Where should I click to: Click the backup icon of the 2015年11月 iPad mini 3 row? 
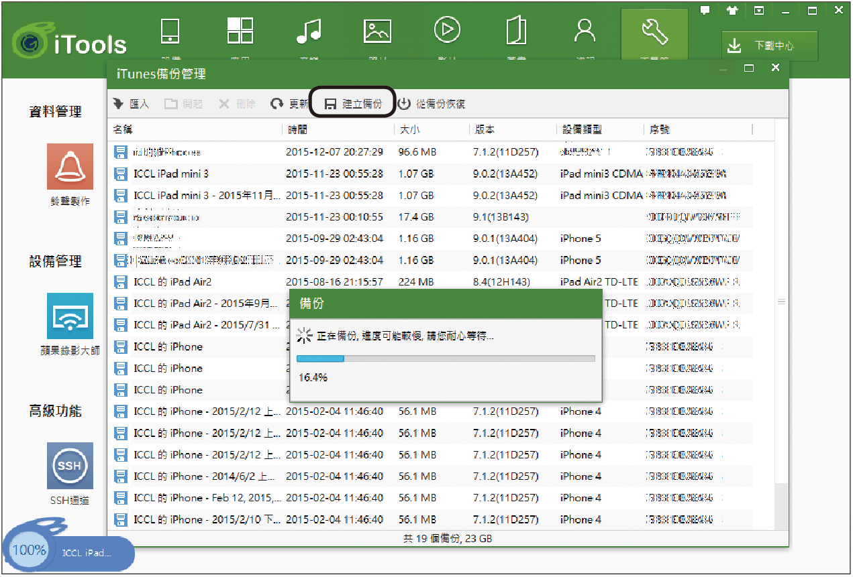pyautogui.click(x=121, y=196)
